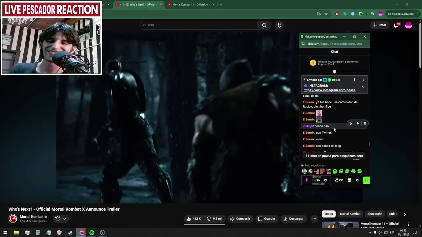Insert the skull emote from quick emotes
Screen dimensions: 422x237
pyautogui.click(x=310, y=171)
